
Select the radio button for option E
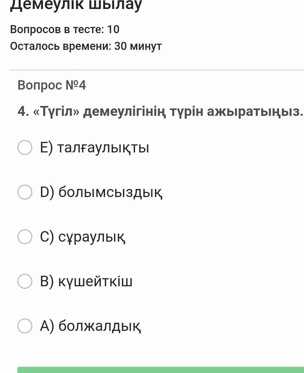25,147
